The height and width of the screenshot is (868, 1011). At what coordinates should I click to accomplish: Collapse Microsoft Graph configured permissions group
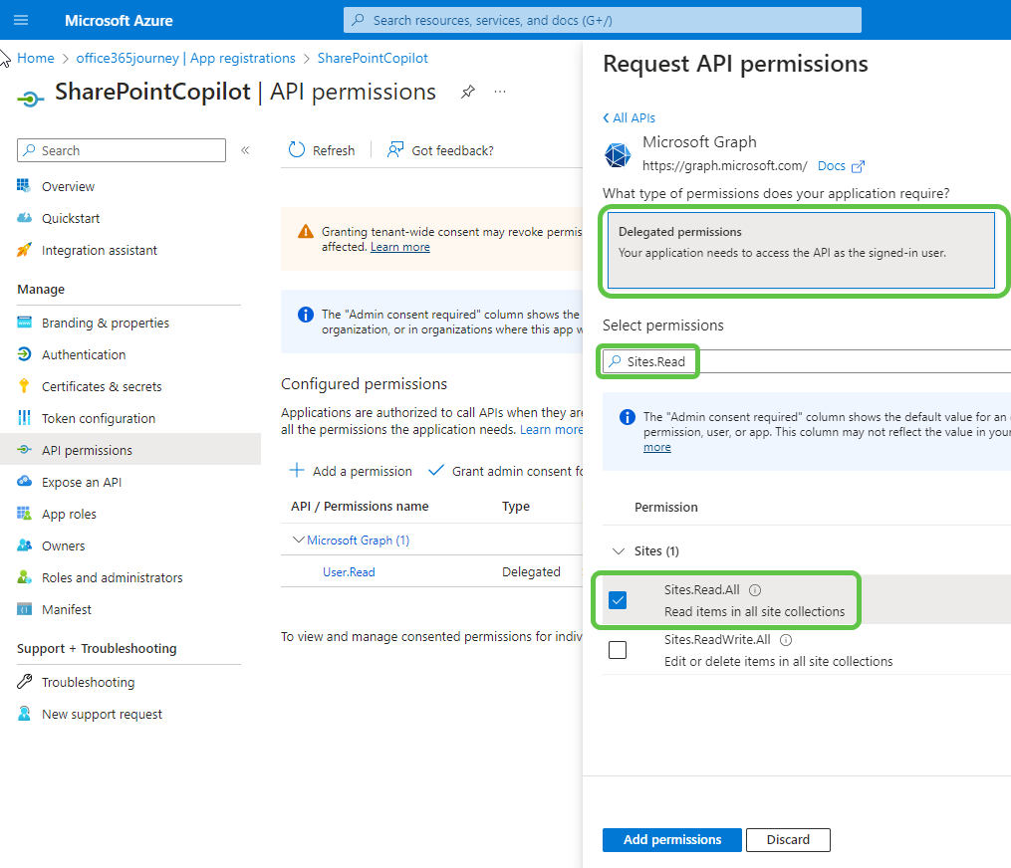click(x=299, y=540)
